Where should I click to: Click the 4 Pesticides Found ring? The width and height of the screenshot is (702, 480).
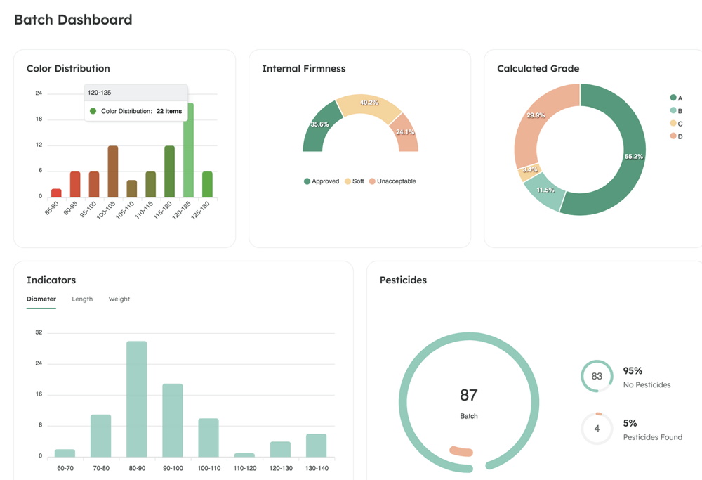[597, 429]
